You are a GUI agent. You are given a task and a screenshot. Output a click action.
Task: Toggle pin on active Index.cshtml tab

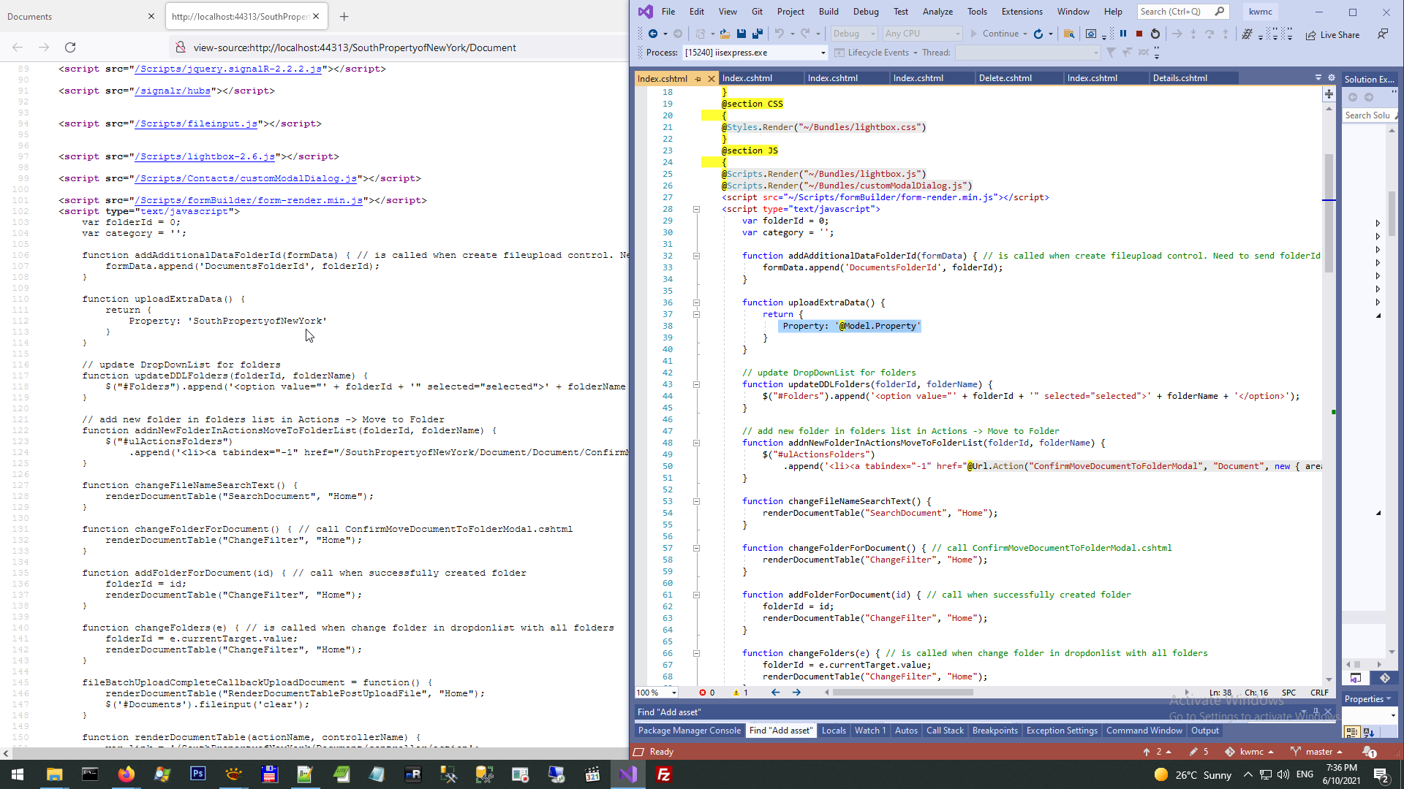coord(698,78)
